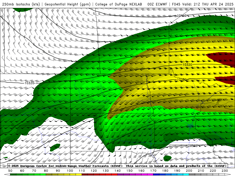This screenshot has height=176, width=235.
Task: Click the 50 knot color bar label
Action: click(x=10, y=171)
